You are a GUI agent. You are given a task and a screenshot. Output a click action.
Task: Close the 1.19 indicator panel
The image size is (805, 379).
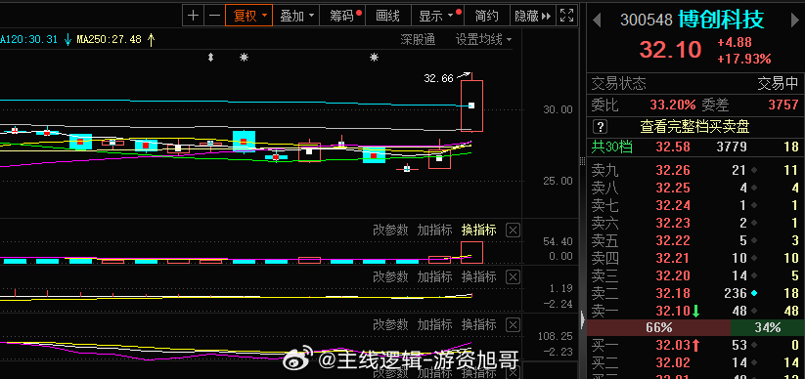coord(513,277)
